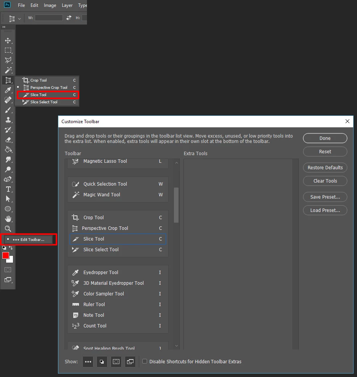
Task: Select the Paint Bucket tool
Action: coord(8,149)
